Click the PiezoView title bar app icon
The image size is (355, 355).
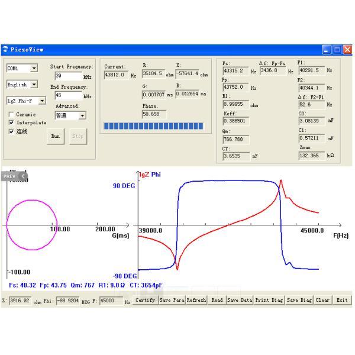tap(6, 50)
